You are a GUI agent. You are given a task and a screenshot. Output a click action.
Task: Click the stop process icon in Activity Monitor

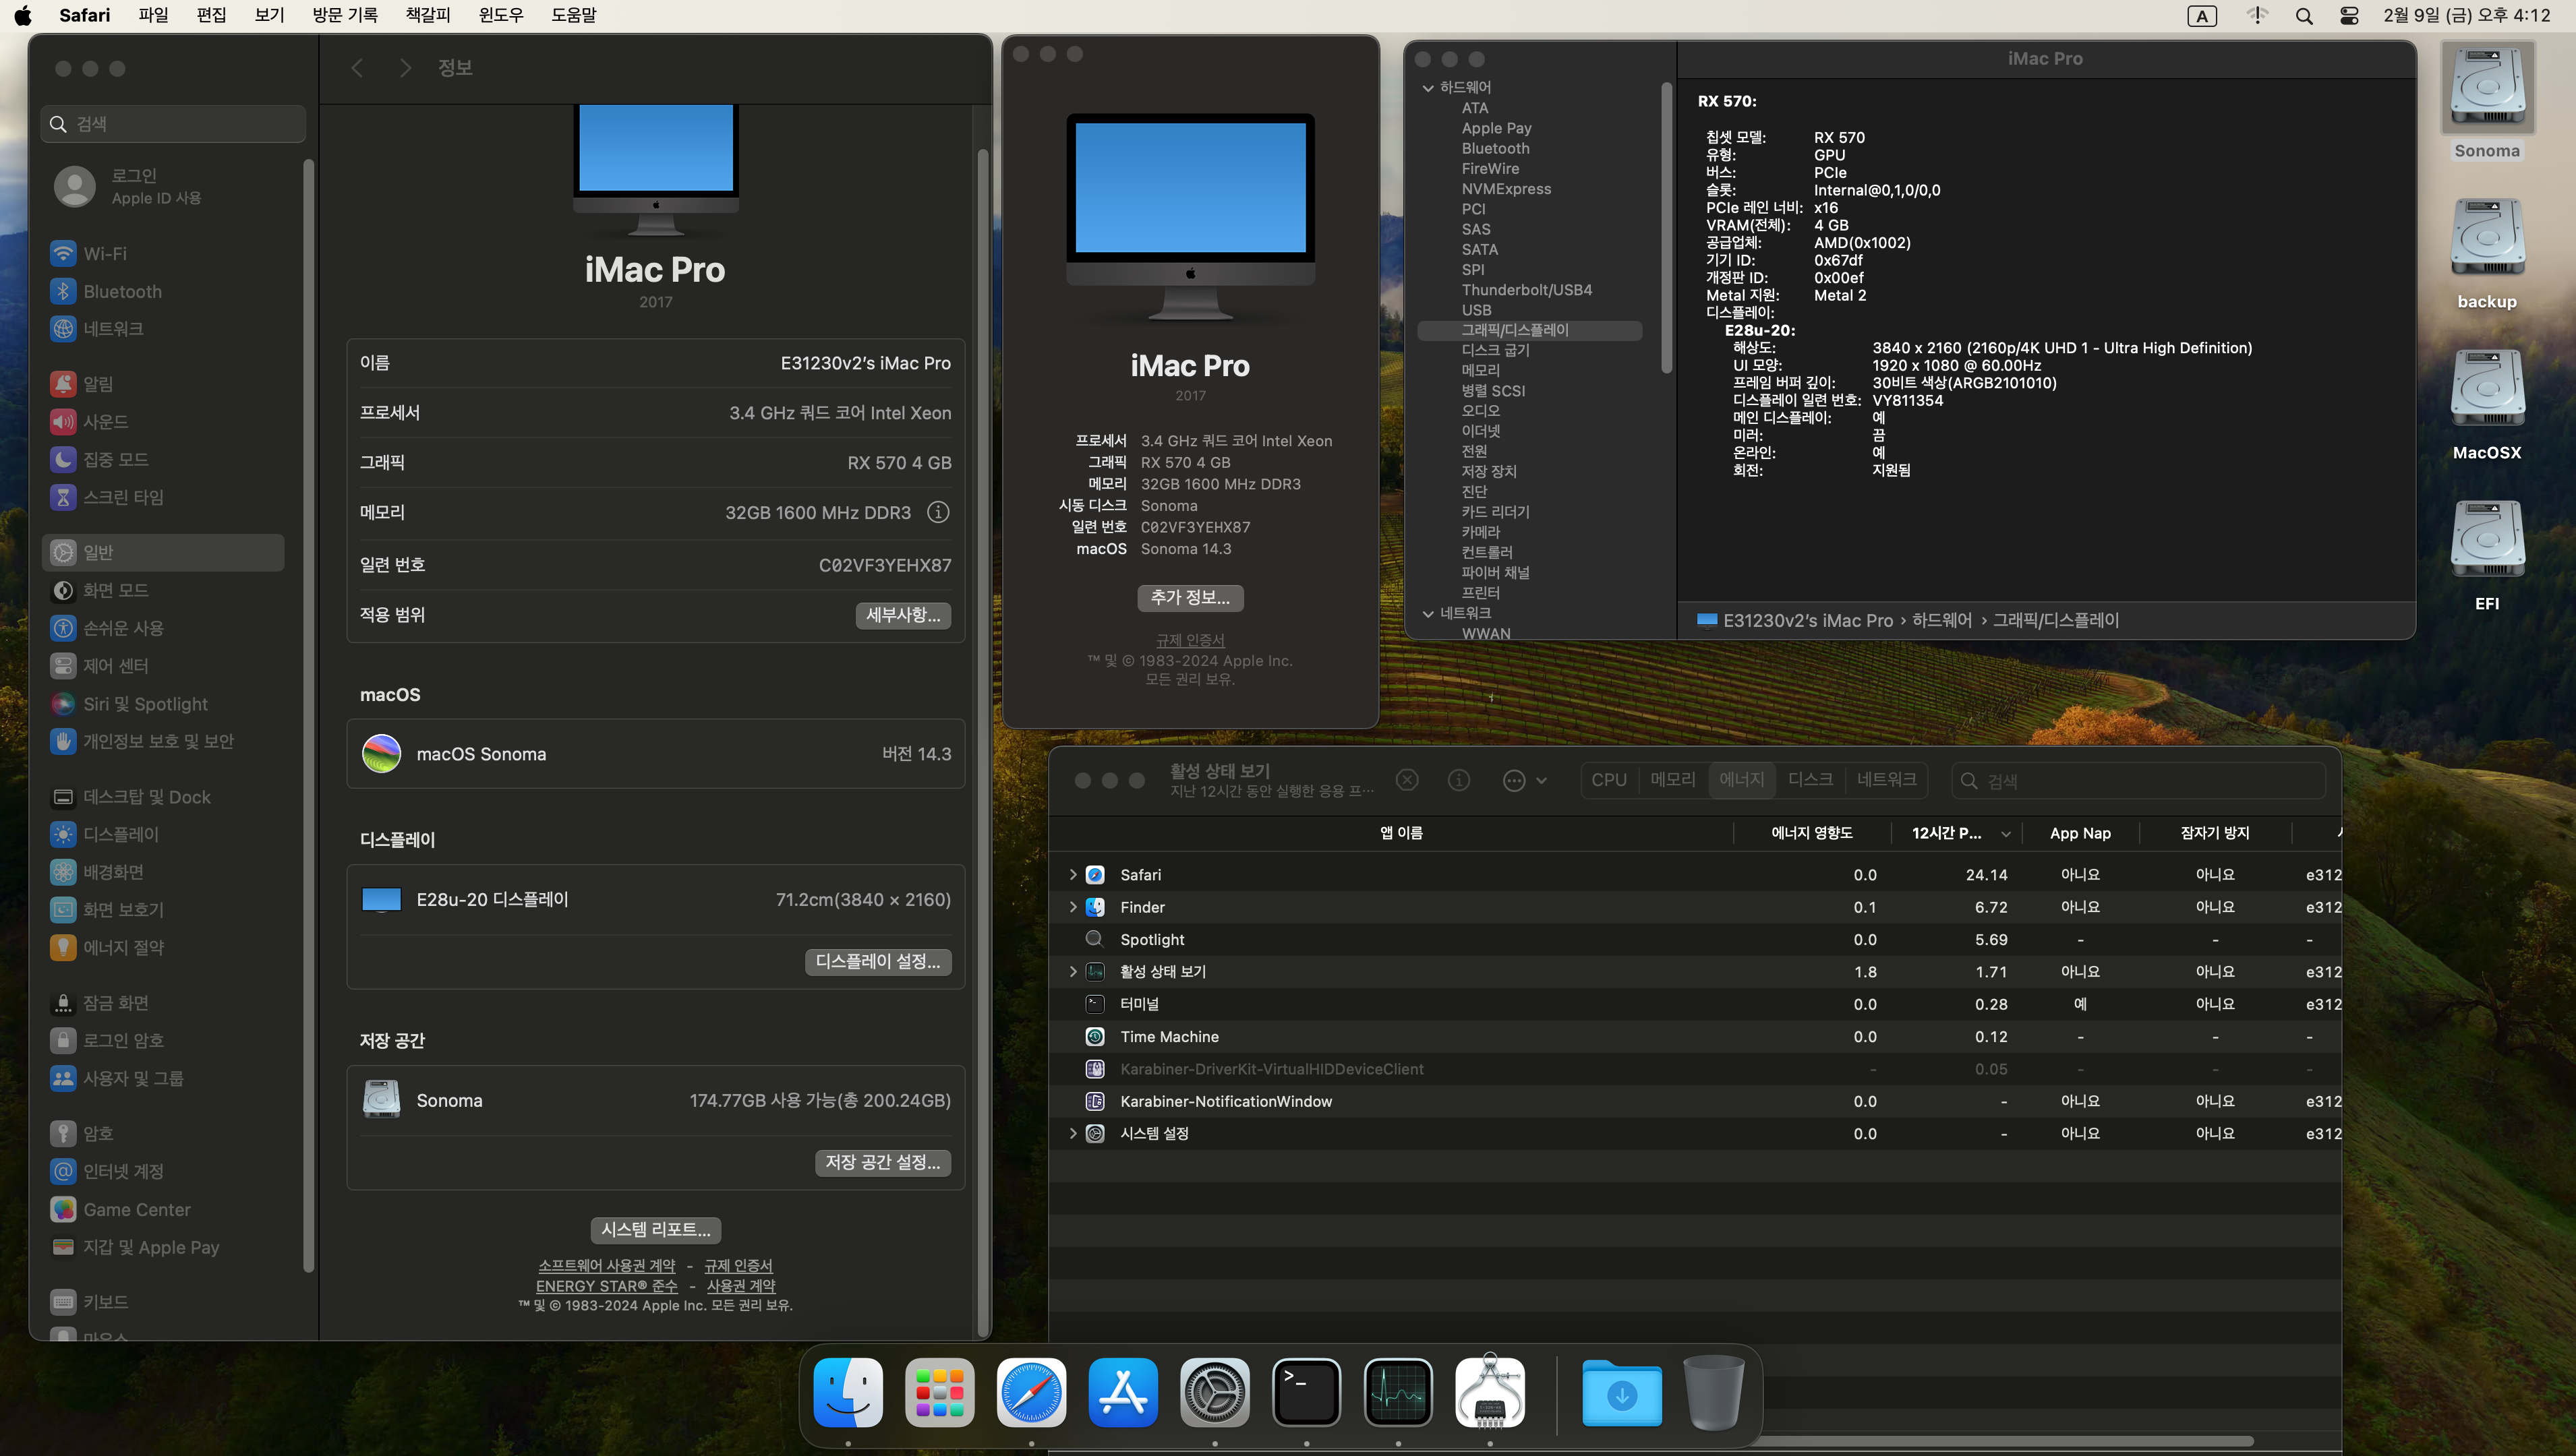pos(1407,780)
